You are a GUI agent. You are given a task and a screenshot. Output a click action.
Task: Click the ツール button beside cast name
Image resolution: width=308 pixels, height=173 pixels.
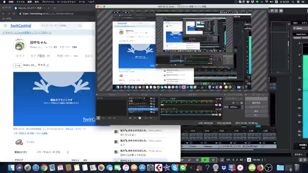tap(17, 65)
